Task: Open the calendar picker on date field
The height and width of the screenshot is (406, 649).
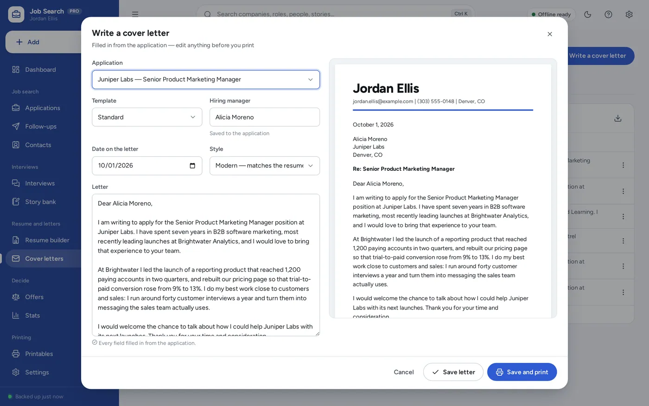Action: (x=192, y=166)
